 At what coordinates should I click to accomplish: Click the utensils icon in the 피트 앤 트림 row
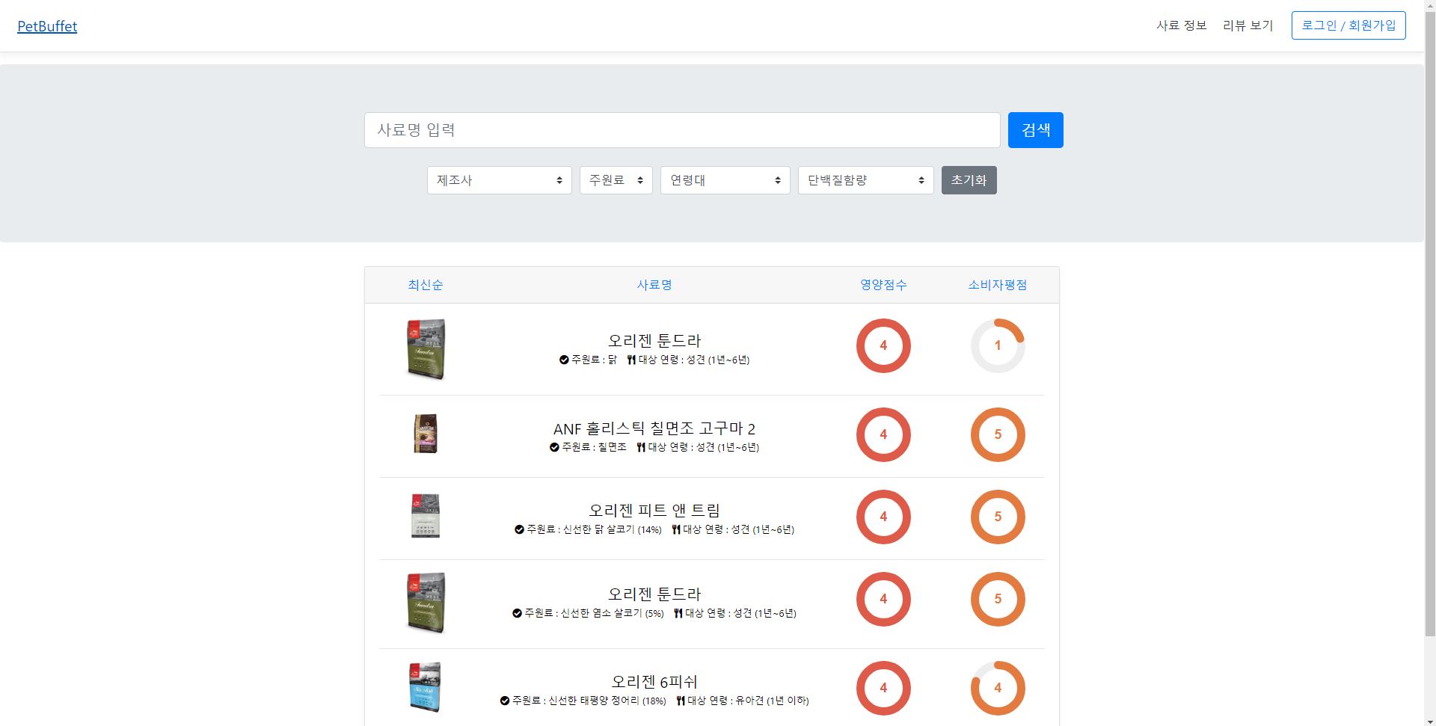pos(676,529)
